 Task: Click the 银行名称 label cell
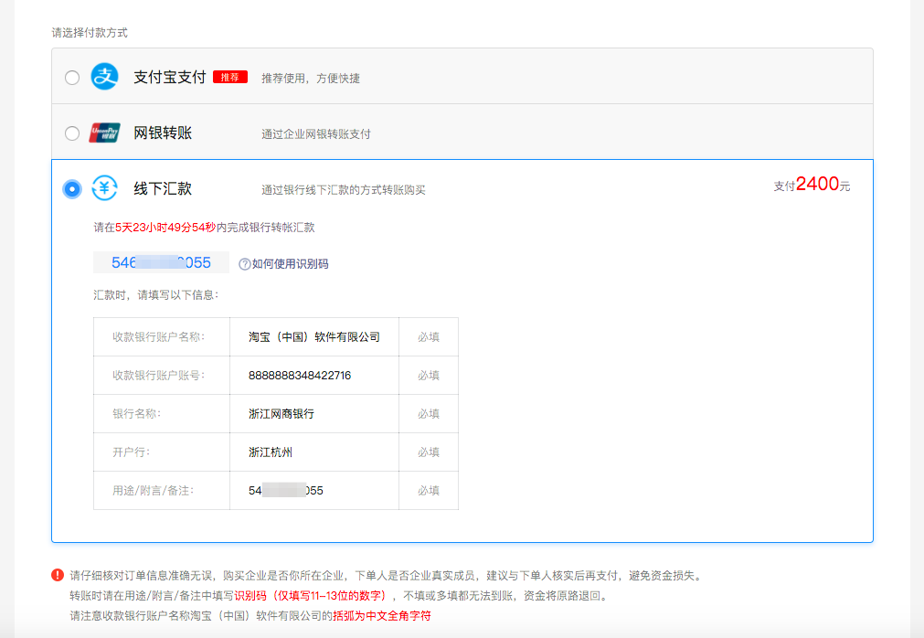(x=162, y=413)
